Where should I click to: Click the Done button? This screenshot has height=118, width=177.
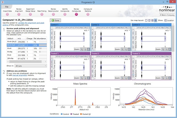click(x=56, y=20)
